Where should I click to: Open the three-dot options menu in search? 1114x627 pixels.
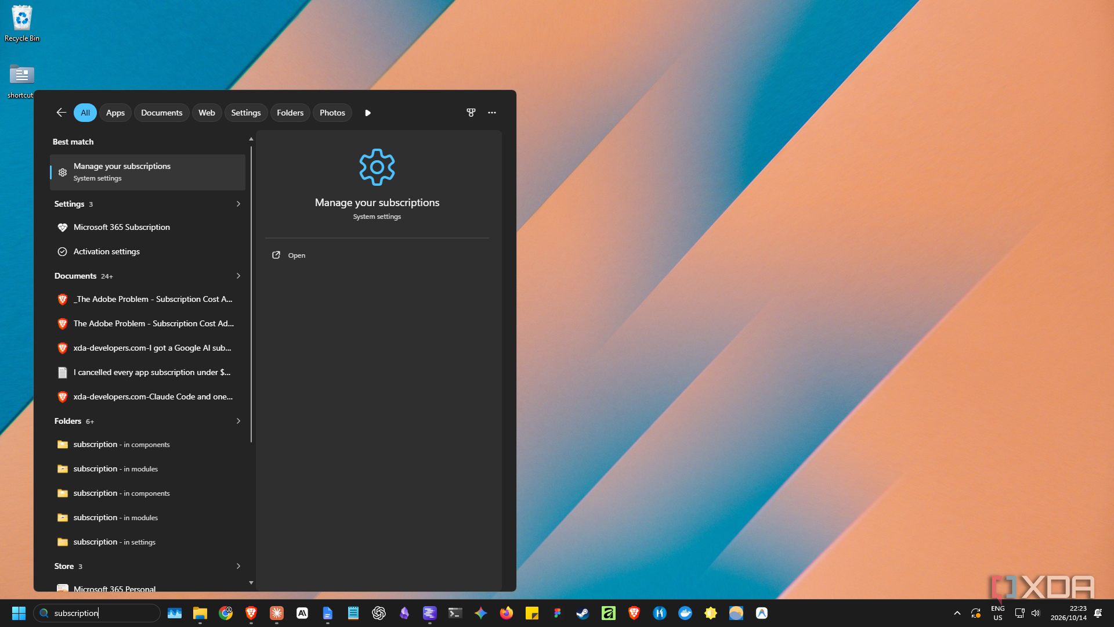point(492,113)
